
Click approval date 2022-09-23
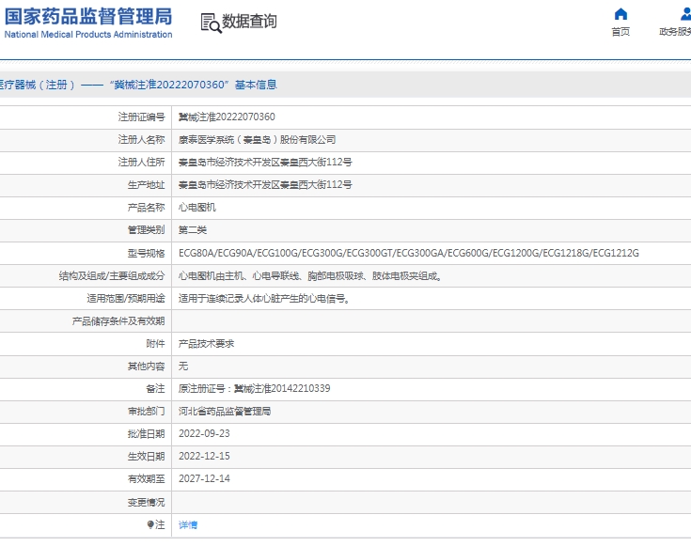[x=204, y=433]
